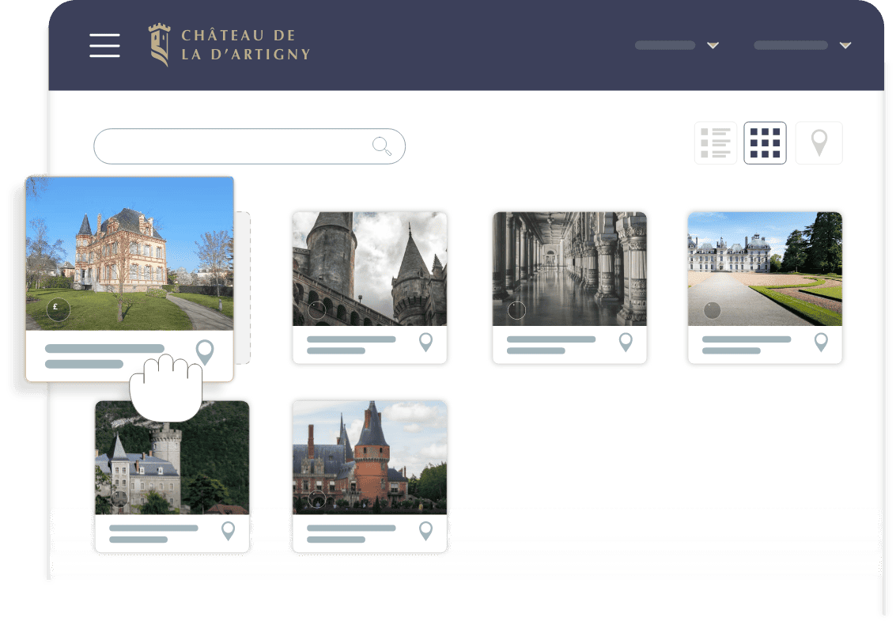Click title text of red brick tower card

[x=350, y=528]
